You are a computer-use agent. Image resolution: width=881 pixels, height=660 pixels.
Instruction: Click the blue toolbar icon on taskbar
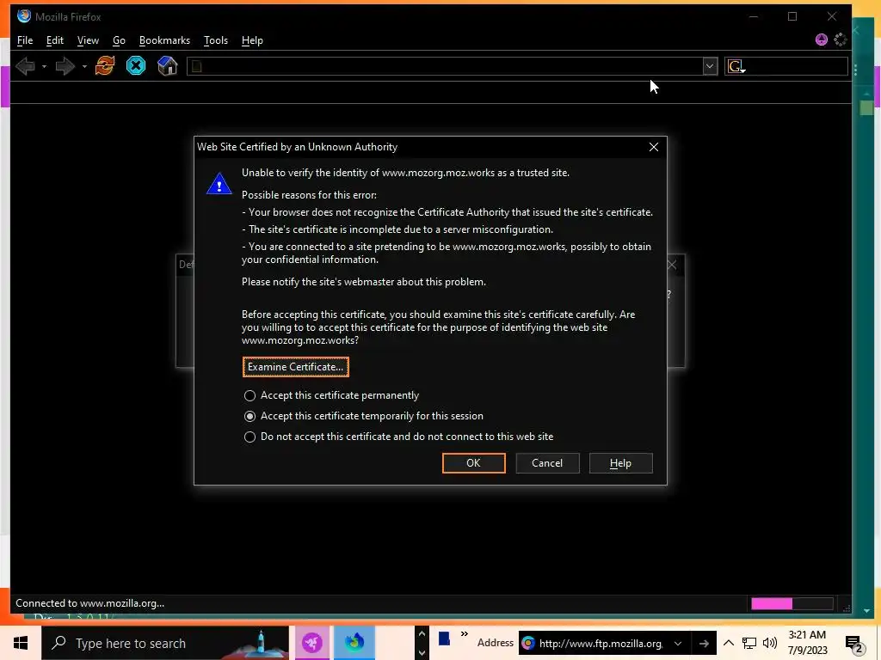point(445,639)
